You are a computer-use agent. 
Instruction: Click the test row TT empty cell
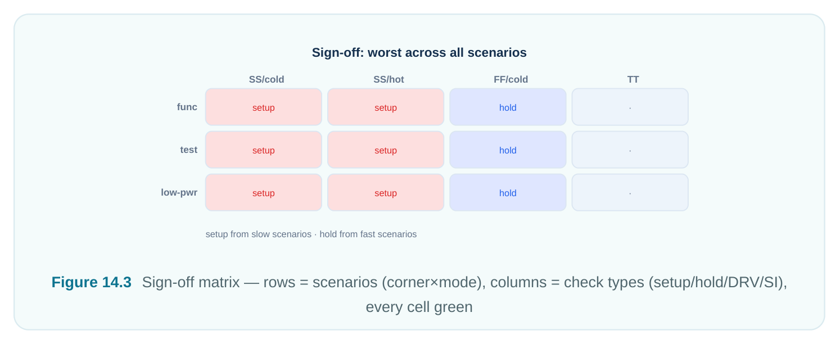630,150
